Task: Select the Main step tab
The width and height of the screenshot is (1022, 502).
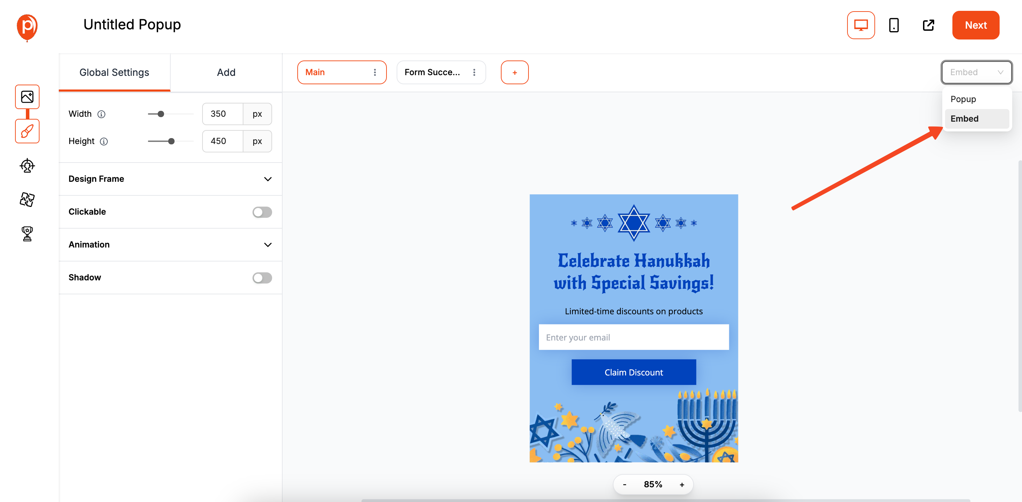Action: [x=342, y=72]
